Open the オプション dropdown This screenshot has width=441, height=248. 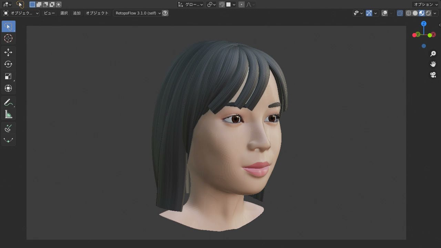pyautogui.click(x=426, y=4)
